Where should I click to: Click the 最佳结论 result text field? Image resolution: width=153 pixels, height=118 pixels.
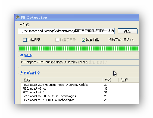[80, 62]
